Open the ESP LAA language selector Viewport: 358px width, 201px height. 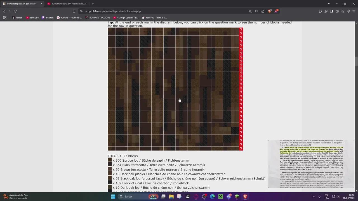point(327,197)
